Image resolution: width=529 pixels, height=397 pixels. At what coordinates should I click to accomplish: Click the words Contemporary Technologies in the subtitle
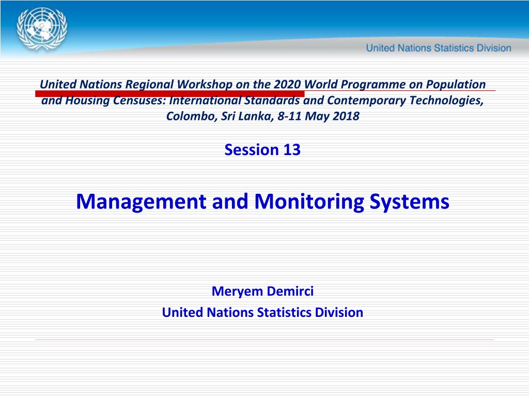(405, 100)
